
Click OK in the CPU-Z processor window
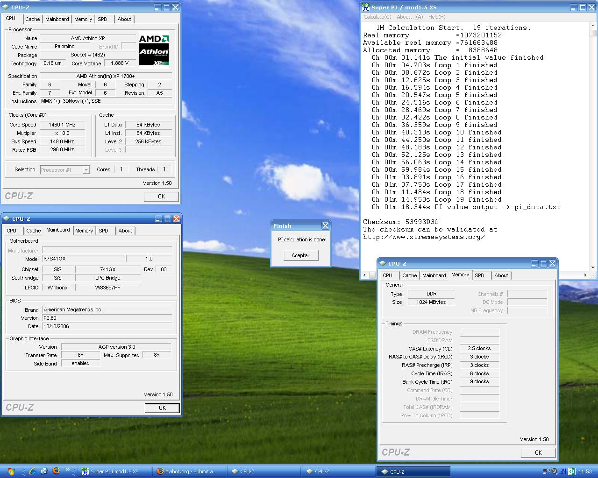click(x=161, y=196)
